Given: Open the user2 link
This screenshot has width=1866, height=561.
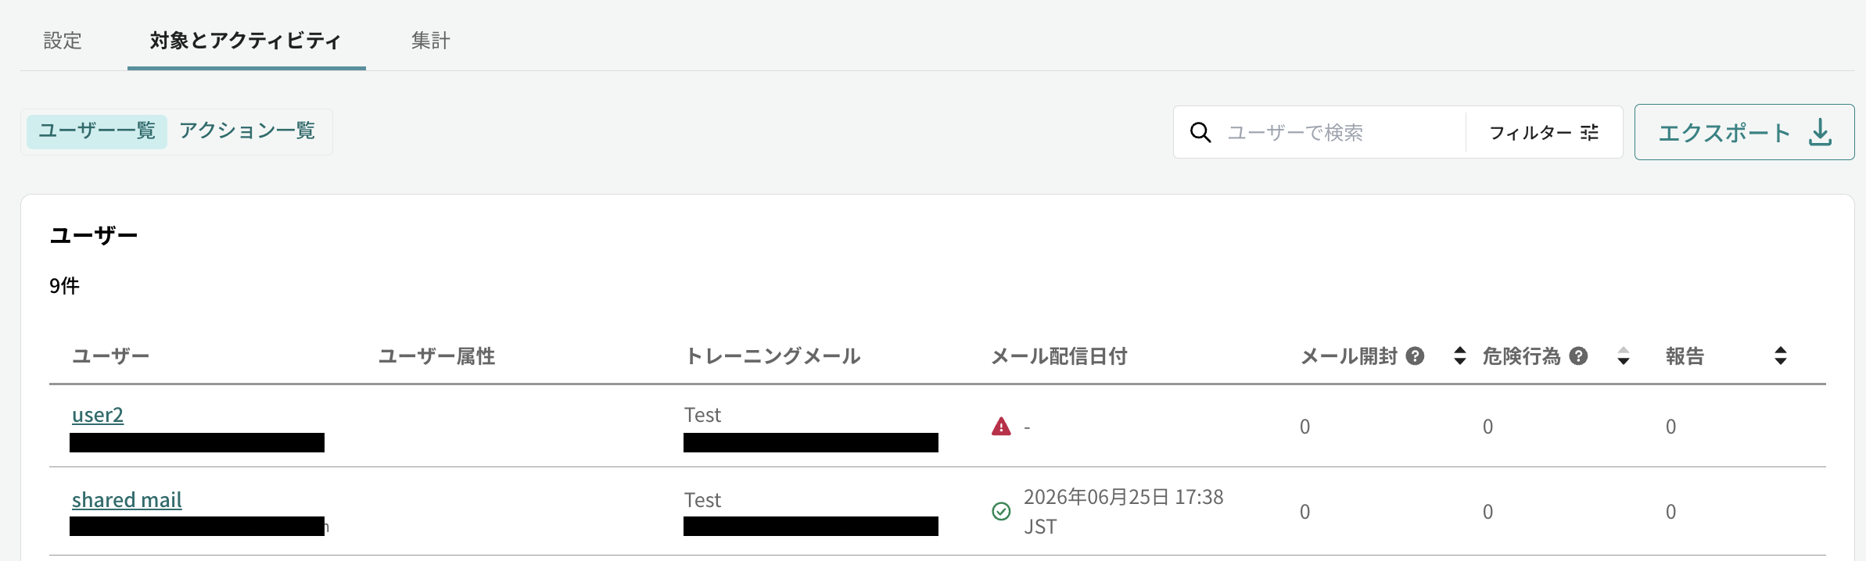Looking at the screenshot, I should pyautogui.click(x=98, y=415).
